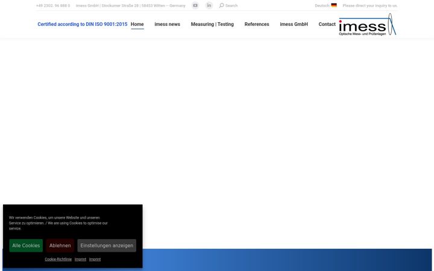Go to the Contact page

coord(327,24)
